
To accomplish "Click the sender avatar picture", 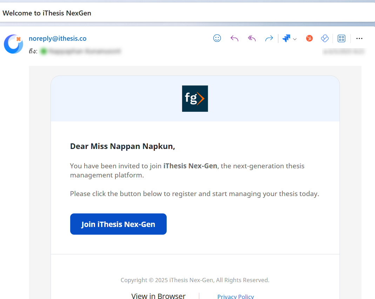I will (x=13, y=44).
